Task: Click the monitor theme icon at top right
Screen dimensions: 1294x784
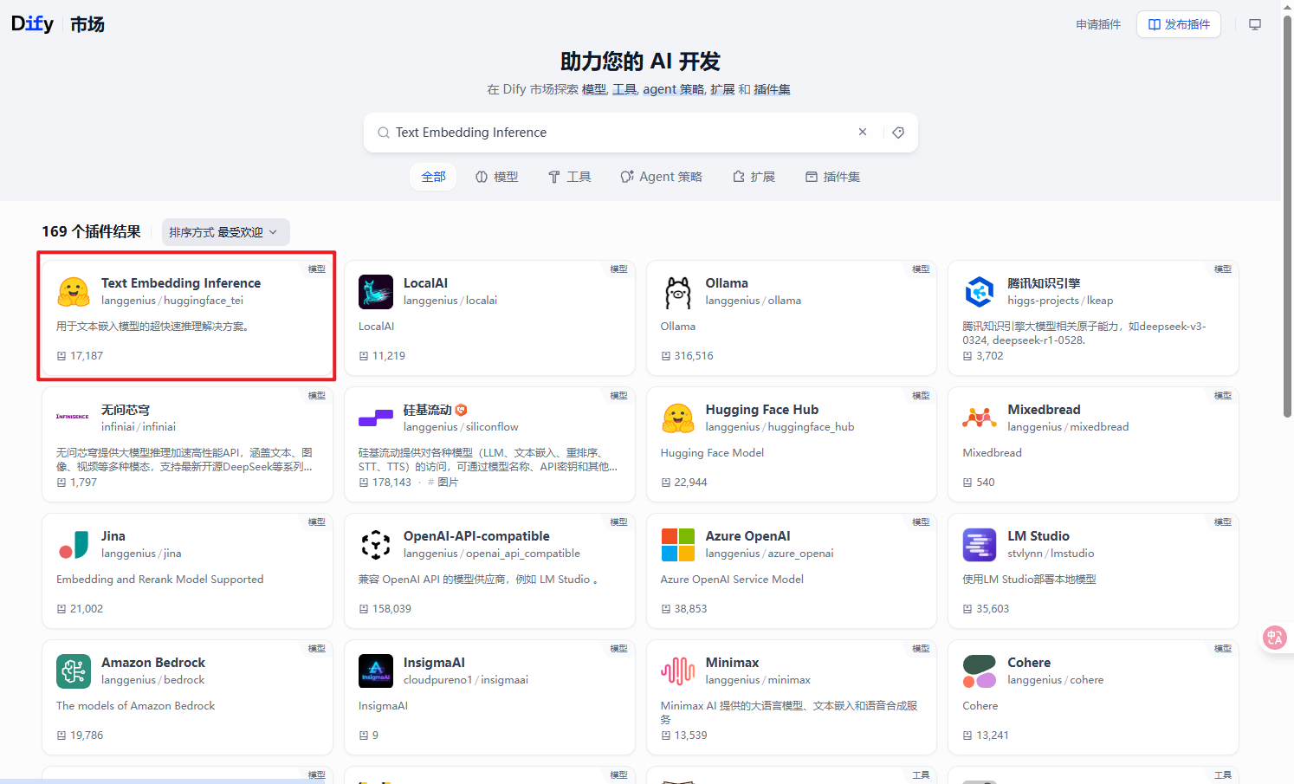Action: [x=1254, y=24]
